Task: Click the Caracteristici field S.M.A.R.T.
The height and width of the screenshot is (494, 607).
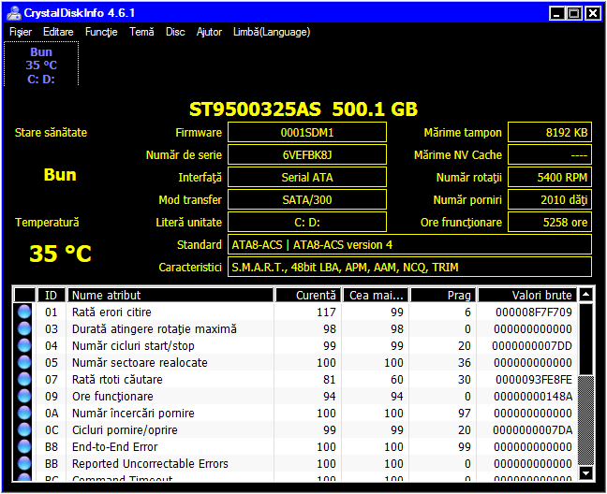Action: tap(409, 267)
